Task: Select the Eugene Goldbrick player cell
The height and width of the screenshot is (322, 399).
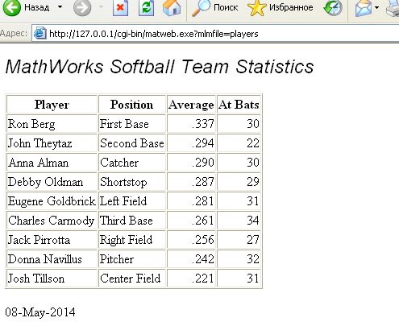Action: pos(52,201)
